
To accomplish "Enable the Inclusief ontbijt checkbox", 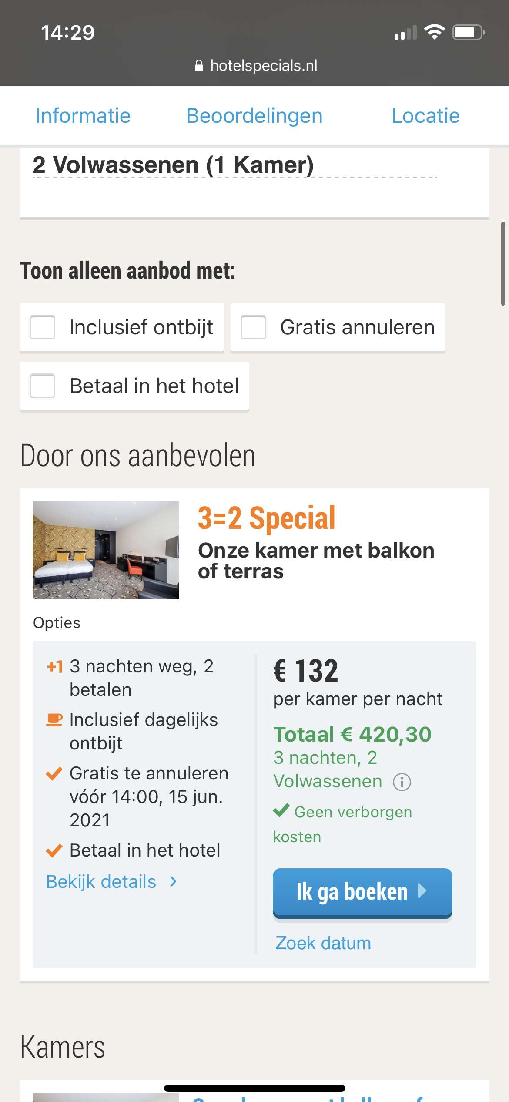I will tap(43, 327).
